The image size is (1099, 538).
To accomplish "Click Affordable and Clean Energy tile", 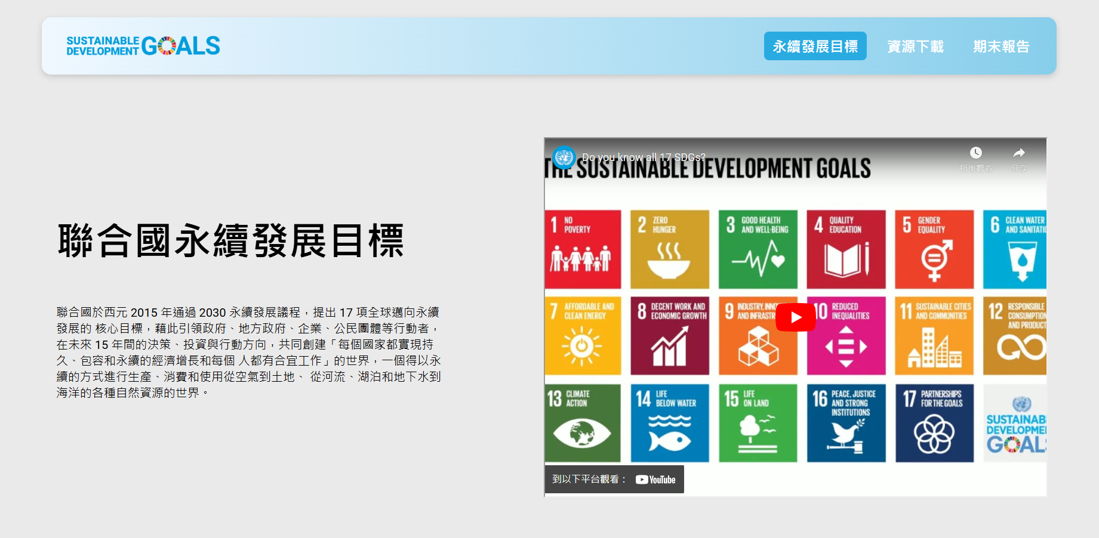I will (583, 336).
